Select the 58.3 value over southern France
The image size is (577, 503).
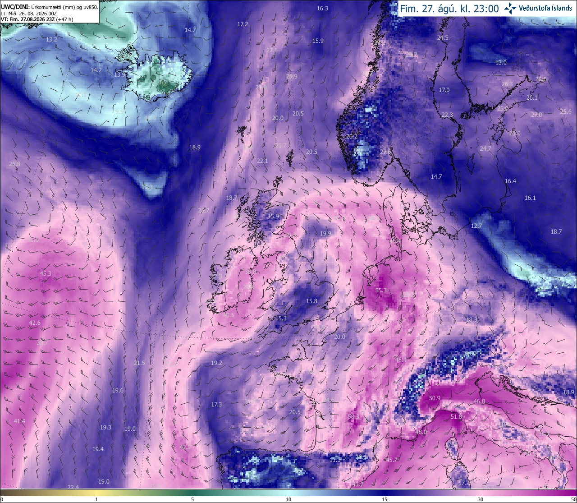(x=354, y=417)
